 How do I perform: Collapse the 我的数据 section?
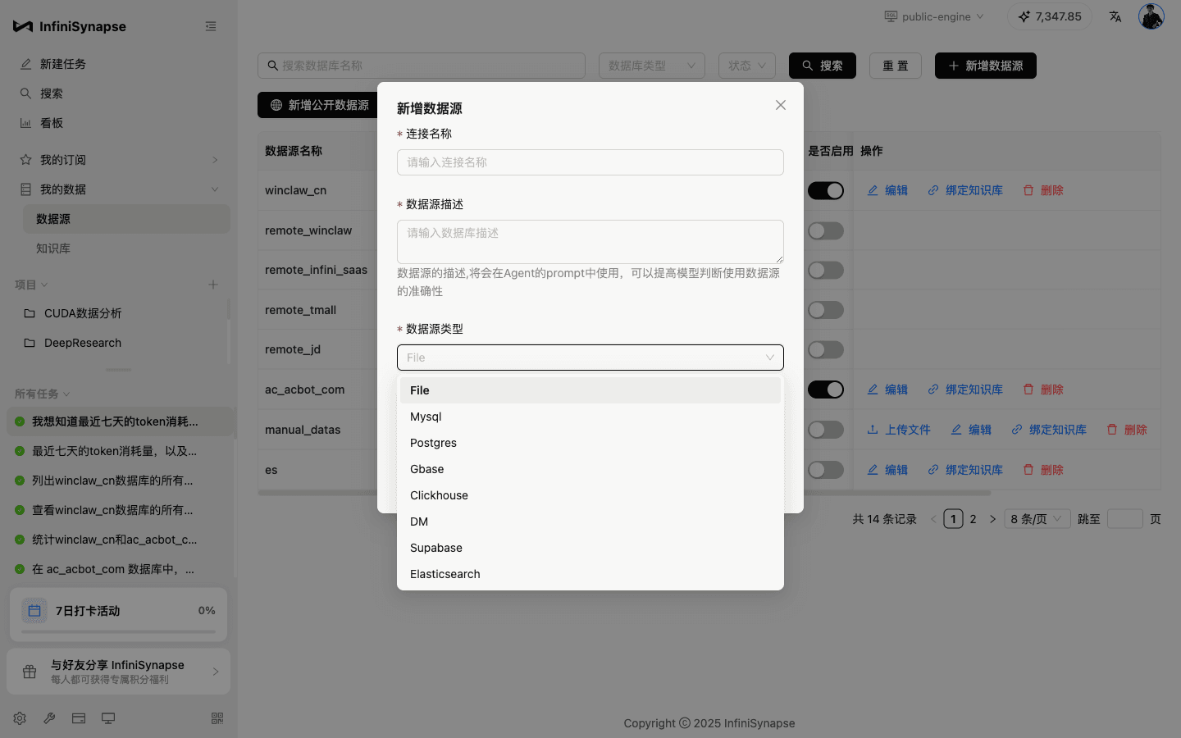point(214,189)
